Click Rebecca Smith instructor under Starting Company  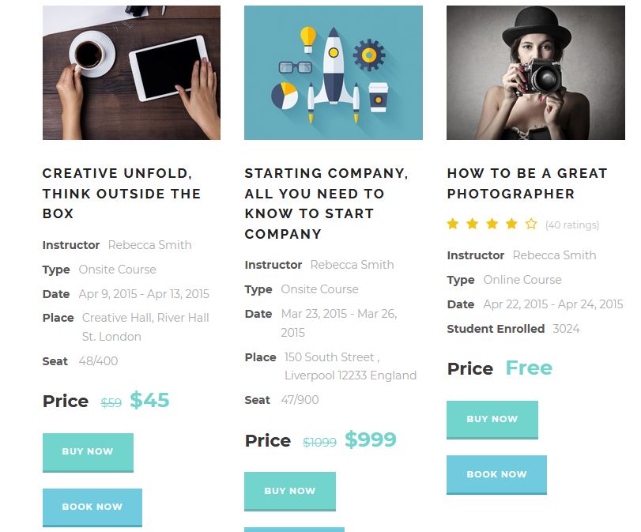click(352, 265)
